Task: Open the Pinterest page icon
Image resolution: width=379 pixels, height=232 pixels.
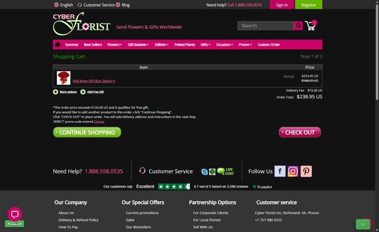Action: tap(306, 172)
